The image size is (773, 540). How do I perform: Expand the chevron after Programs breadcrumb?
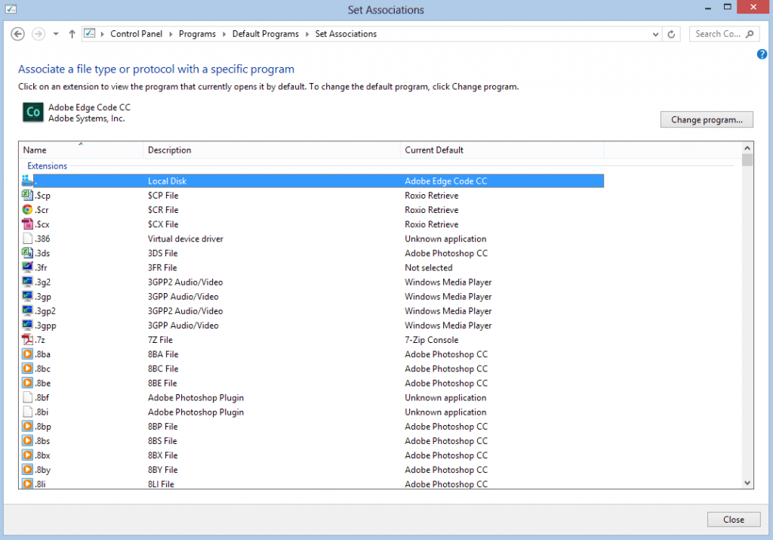tap(223, 34)
